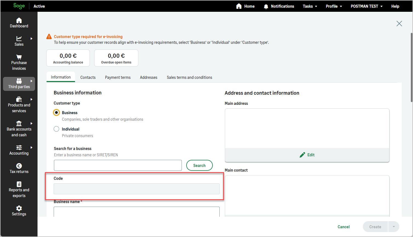Click 'Enter a business name or SIRET/SIREN' hint

pyautogui.click(x=86, y=155)
